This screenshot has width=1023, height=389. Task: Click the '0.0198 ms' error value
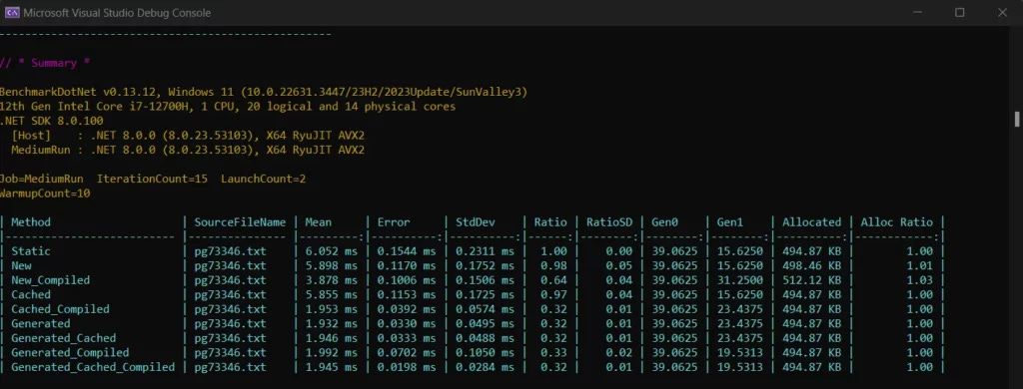click(407, 367)
